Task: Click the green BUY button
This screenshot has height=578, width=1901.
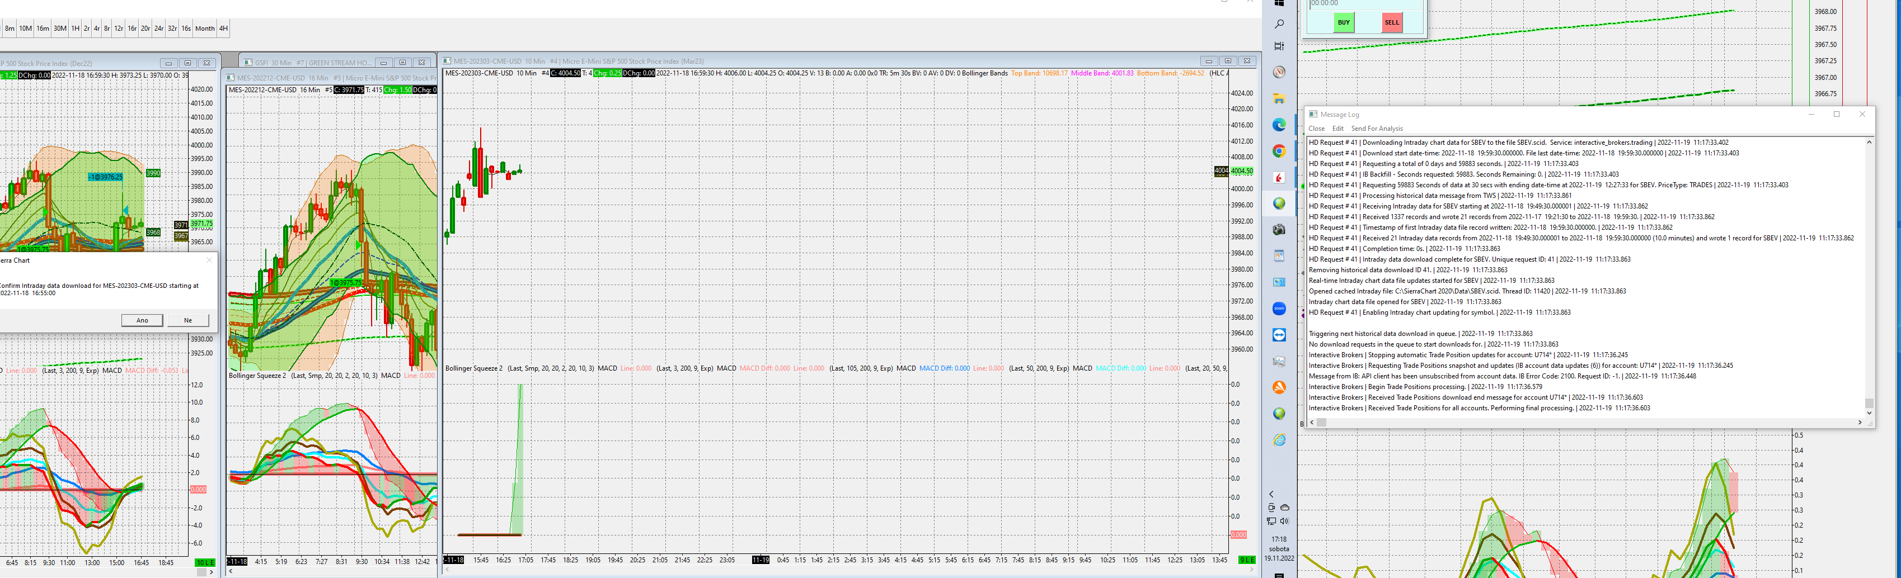Action: pyautogui.click(x=1344, y=22)
